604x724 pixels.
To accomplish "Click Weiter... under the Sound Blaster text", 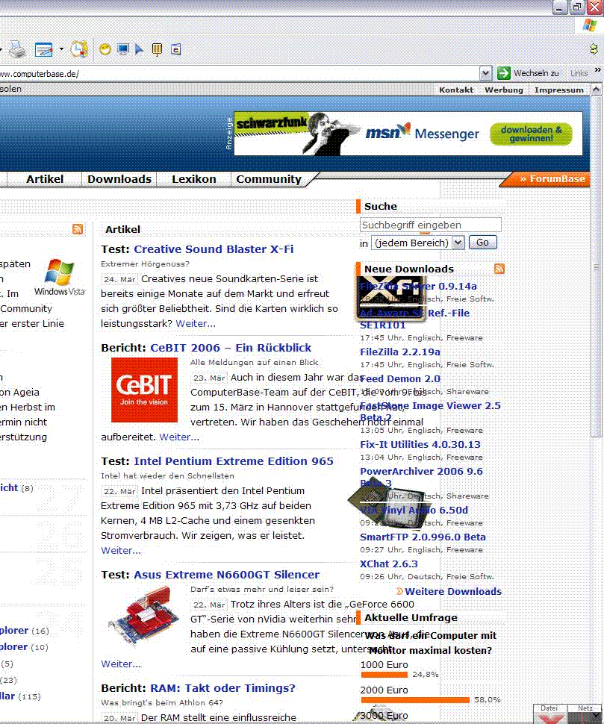I will 196,324.
